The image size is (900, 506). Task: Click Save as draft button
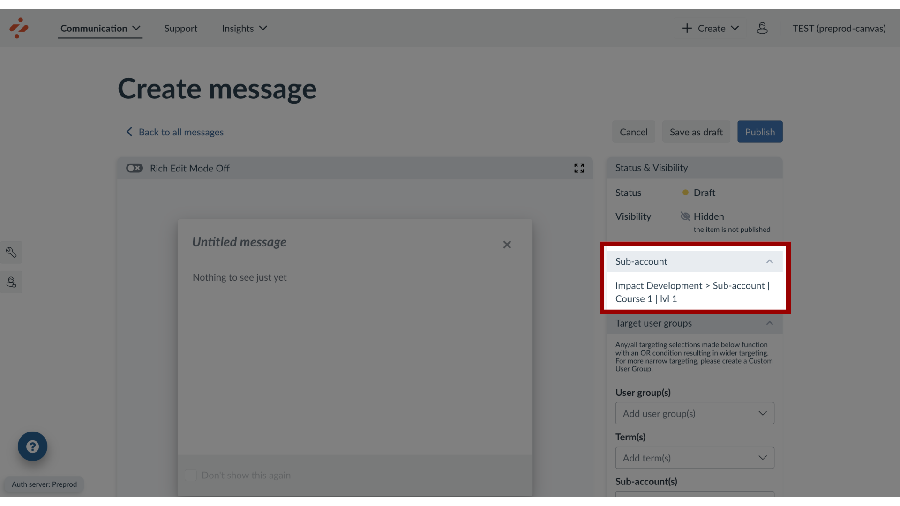(x=696, y=132)
